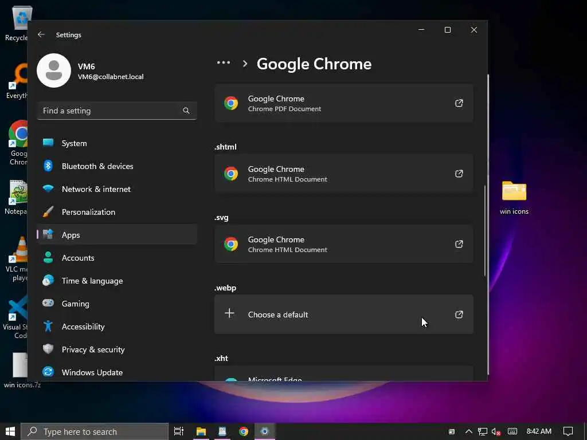Open Accessibility category
The width and height of the screenshot is (587, 440).
click(117, 326)
